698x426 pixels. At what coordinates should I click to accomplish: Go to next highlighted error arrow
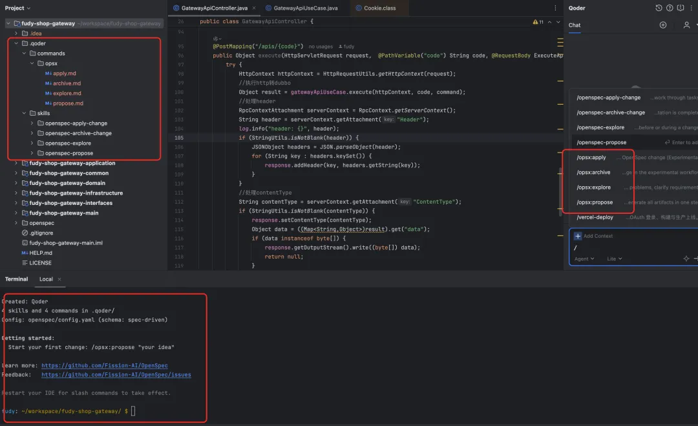coord(558,22)
